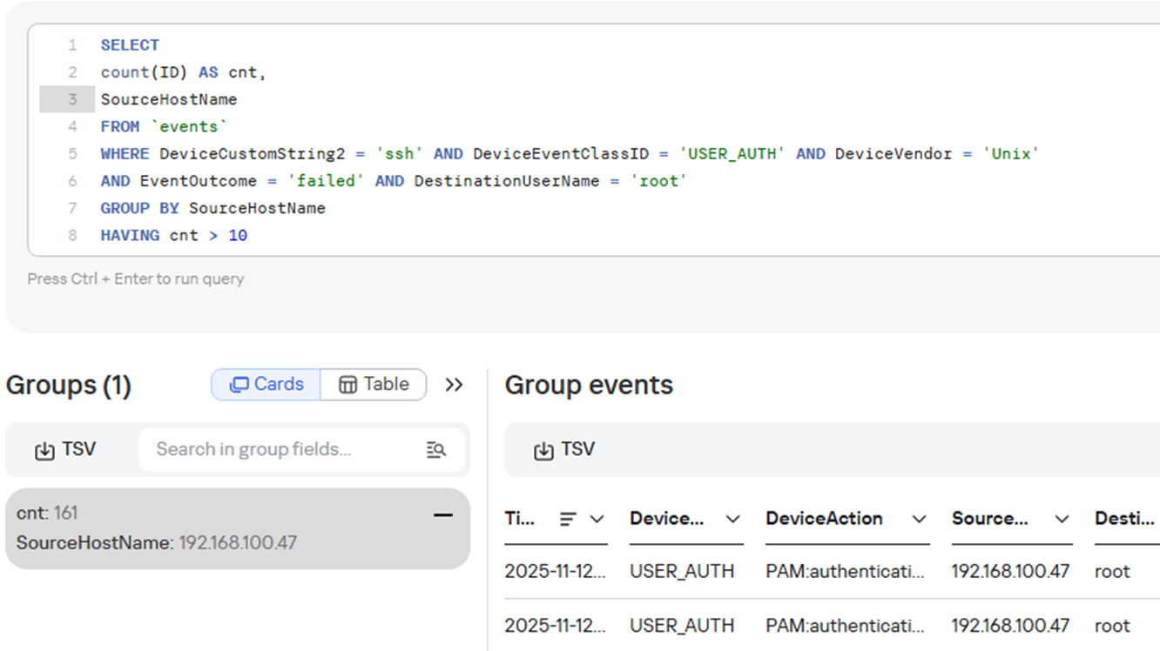Screen dimensions: 1160x651
Task: Export group events as TSV
Action: tap(565, 450)
